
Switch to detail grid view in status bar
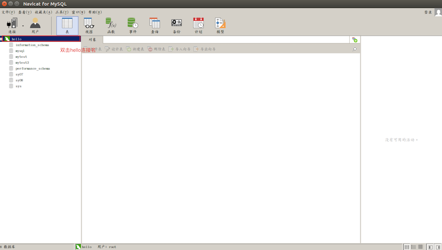click(x=420, y=246)
